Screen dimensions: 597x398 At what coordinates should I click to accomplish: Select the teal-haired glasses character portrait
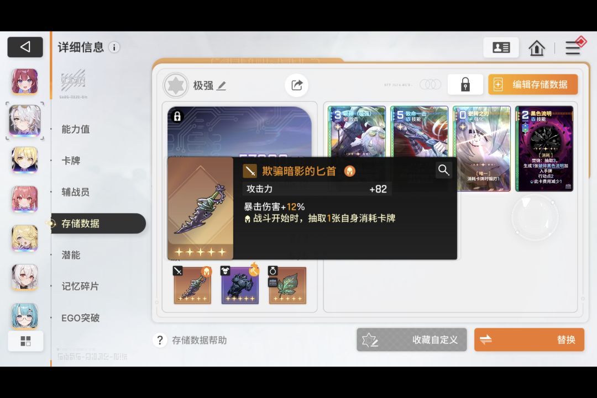[x=25, y=316]
